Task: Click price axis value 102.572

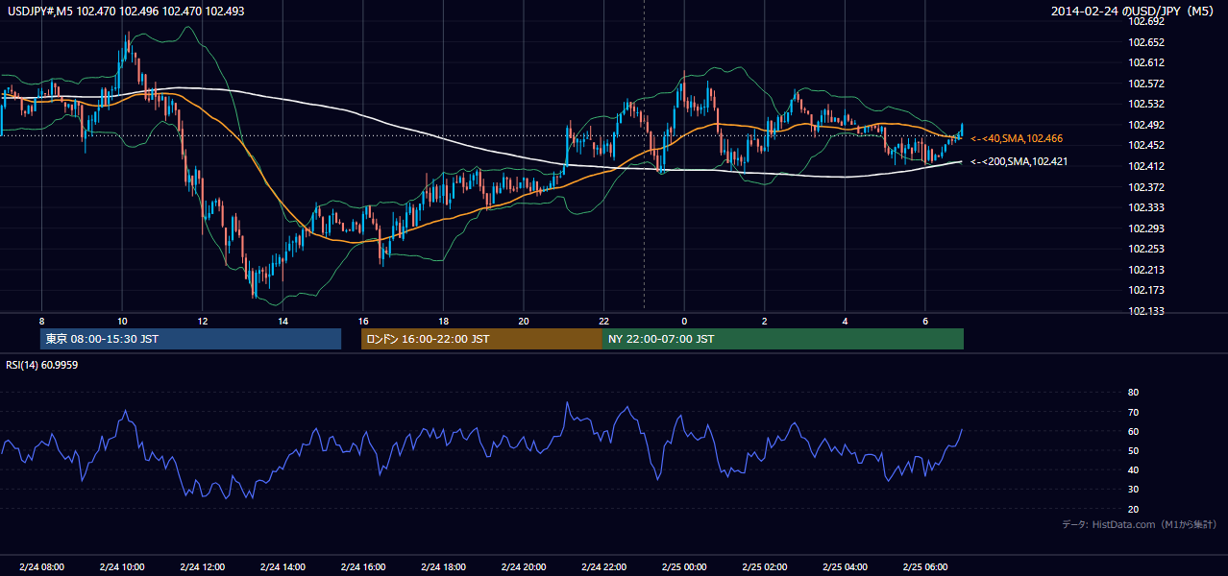Action: pos(1145,84)
